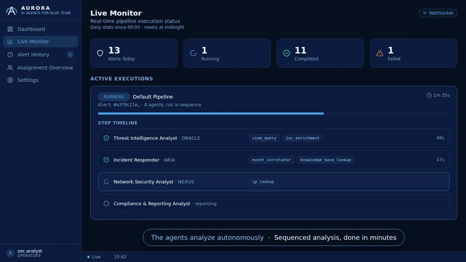Click the Live Monitor page title

coord(116,13)
